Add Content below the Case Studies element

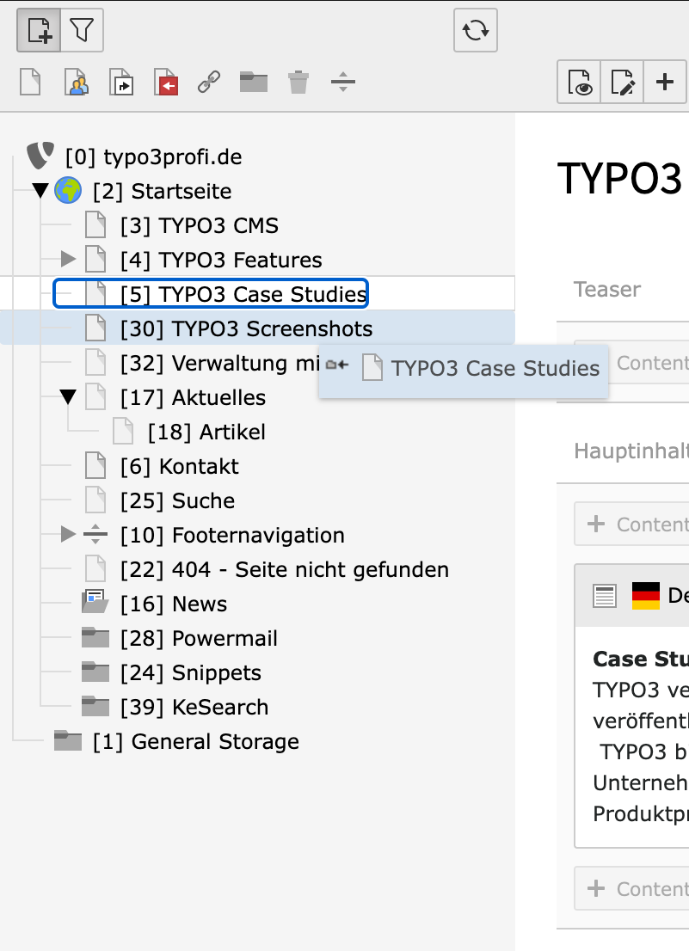click(x=632, y=888)
